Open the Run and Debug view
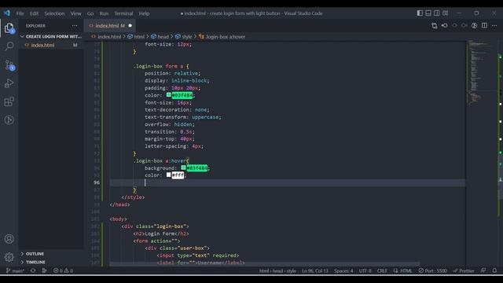 click(9, 83)
